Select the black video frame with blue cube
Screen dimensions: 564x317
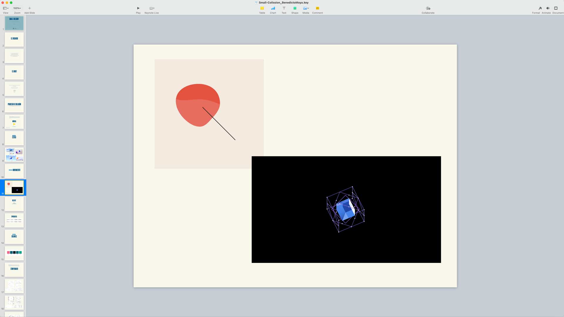[x=346, y=209]
